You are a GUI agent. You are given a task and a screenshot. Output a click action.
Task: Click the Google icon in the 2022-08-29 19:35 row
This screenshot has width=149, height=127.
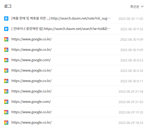point(6,112)
